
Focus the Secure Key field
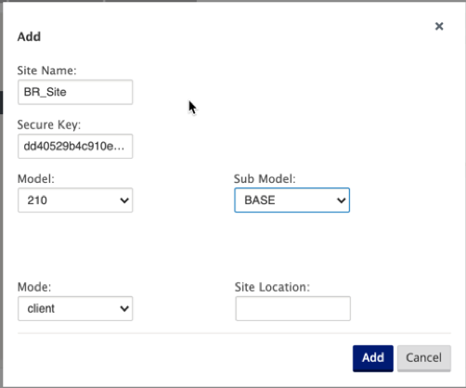coord(75,147)
